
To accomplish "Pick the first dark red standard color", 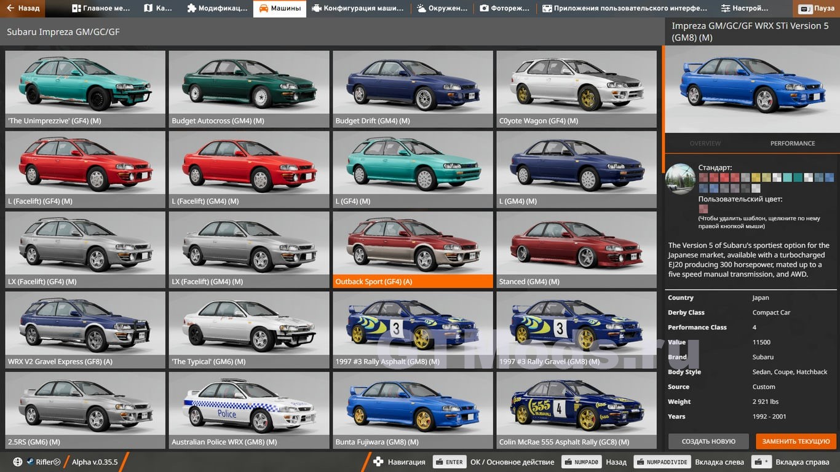I will pyautogui.click(x=703, y=178).
